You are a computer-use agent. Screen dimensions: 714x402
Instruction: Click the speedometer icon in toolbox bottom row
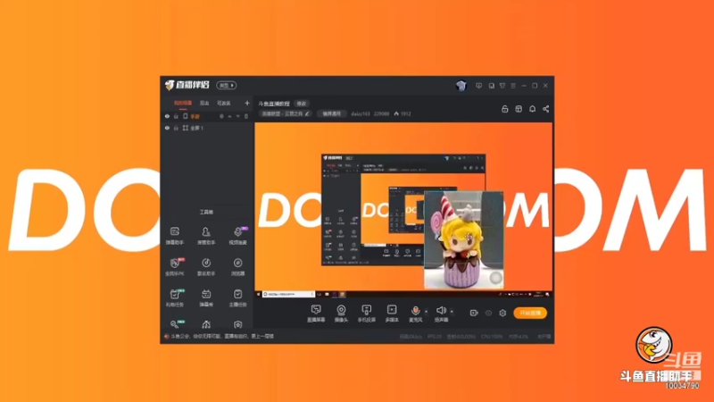click(206, 324)
